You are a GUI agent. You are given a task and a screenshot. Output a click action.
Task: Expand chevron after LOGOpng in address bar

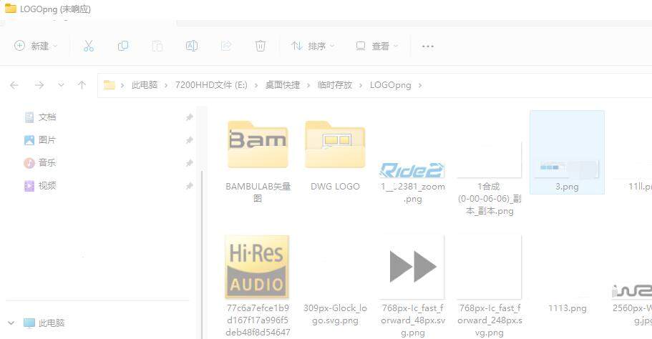coord(420,85)
